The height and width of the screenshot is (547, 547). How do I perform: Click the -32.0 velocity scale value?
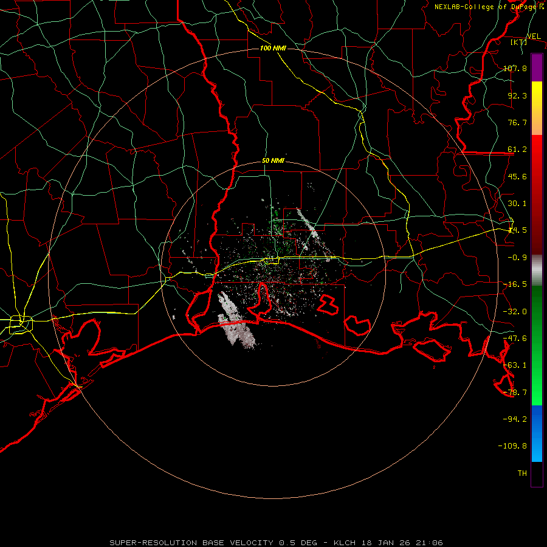(515, 312)
